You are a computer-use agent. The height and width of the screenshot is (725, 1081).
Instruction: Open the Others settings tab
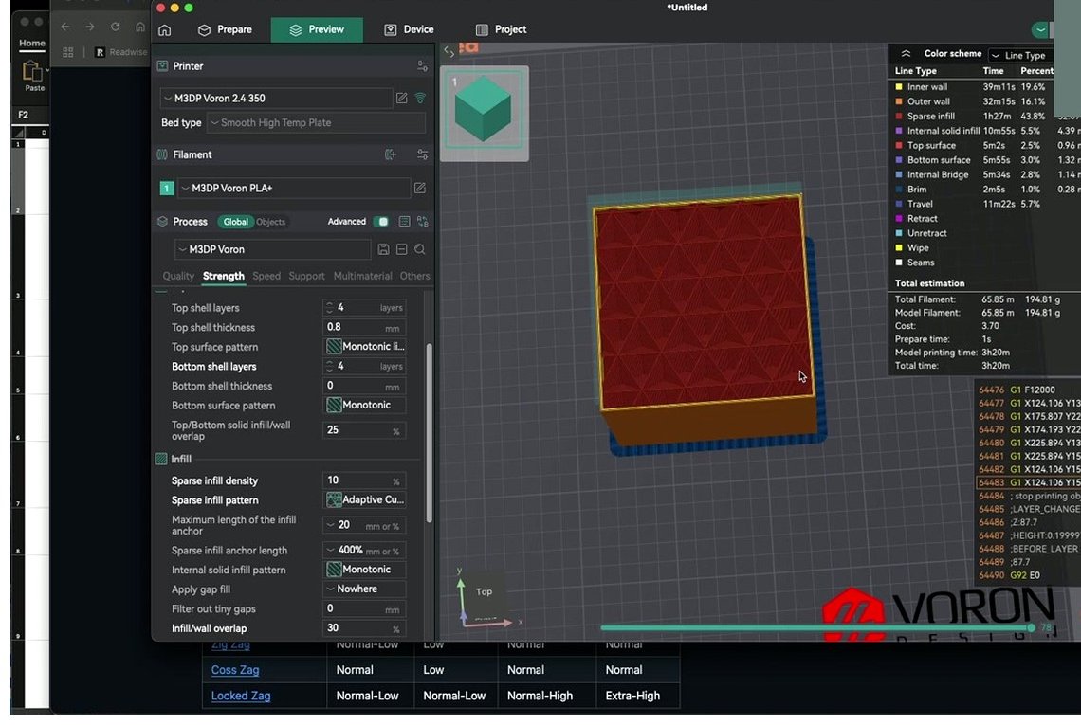[414, 276]
